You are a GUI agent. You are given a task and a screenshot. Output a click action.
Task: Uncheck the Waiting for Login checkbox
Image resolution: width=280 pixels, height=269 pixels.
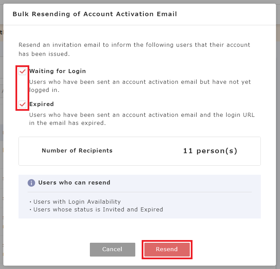point(23,71)
